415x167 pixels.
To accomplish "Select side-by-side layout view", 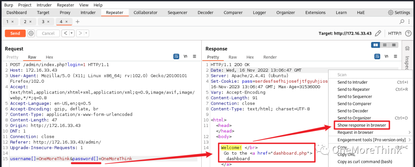I will click(375, 45).
